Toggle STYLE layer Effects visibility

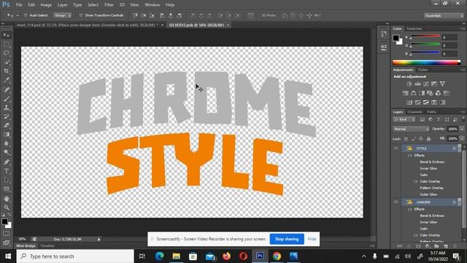pyautogui.click(x=410, y=156)
